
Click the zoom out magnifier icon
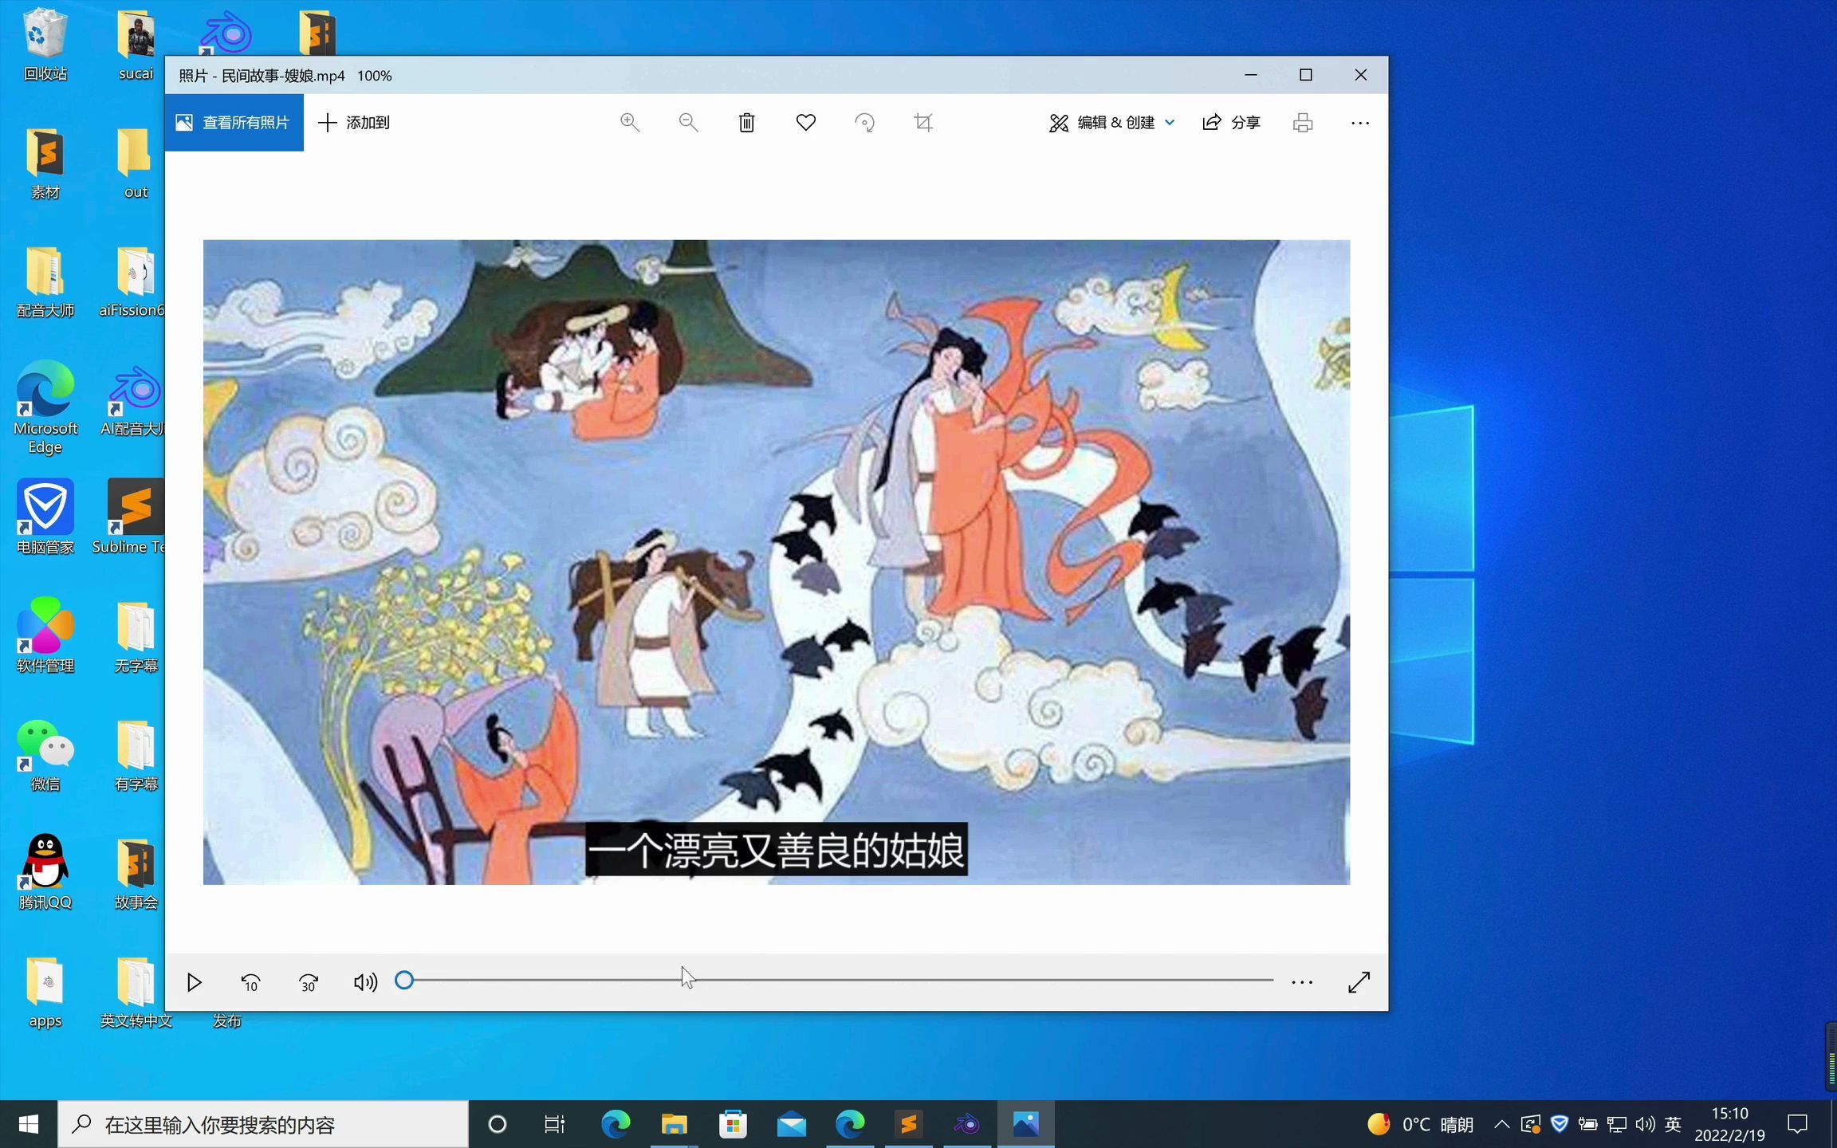pyautogui.click(x=688, y=122)
